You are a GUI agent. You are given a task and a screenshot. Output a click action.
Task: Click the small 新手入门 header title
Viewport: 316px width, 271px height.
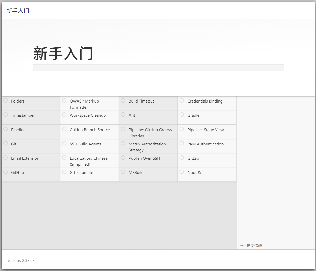click(x=18, y=11)
